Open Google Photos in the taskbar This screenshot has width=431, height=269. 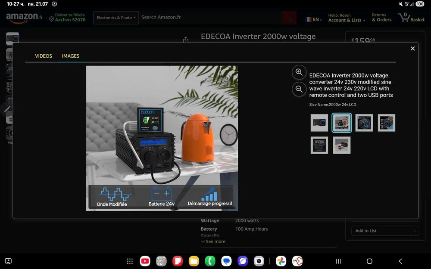pos(281,261)
